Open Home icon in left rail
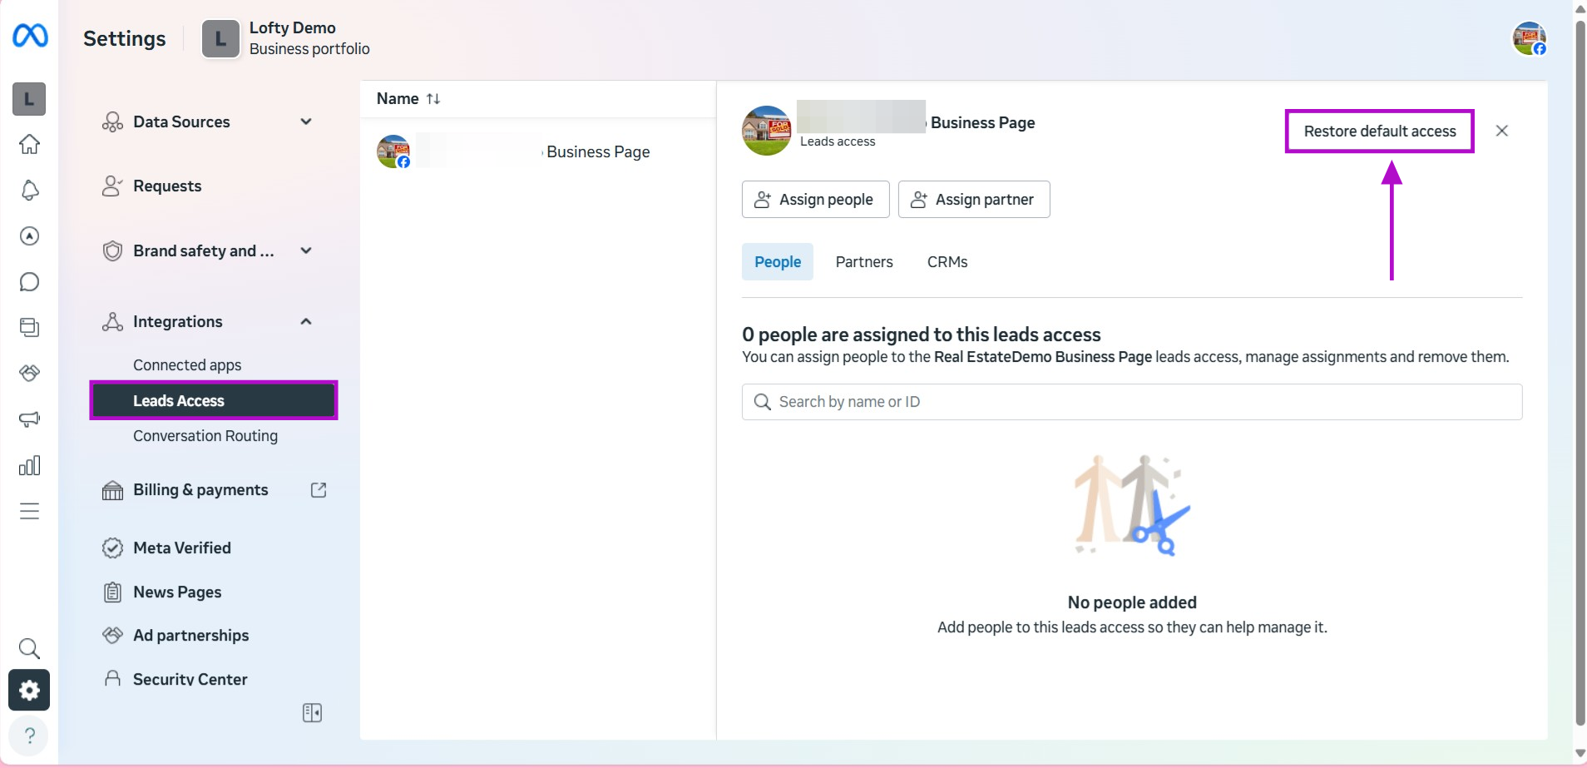 point(30,144)
